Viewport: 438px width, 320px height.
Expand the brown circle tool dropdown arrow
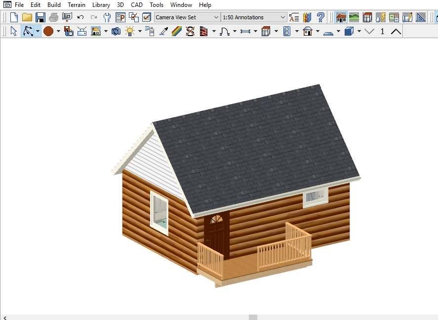coord(58,31)
